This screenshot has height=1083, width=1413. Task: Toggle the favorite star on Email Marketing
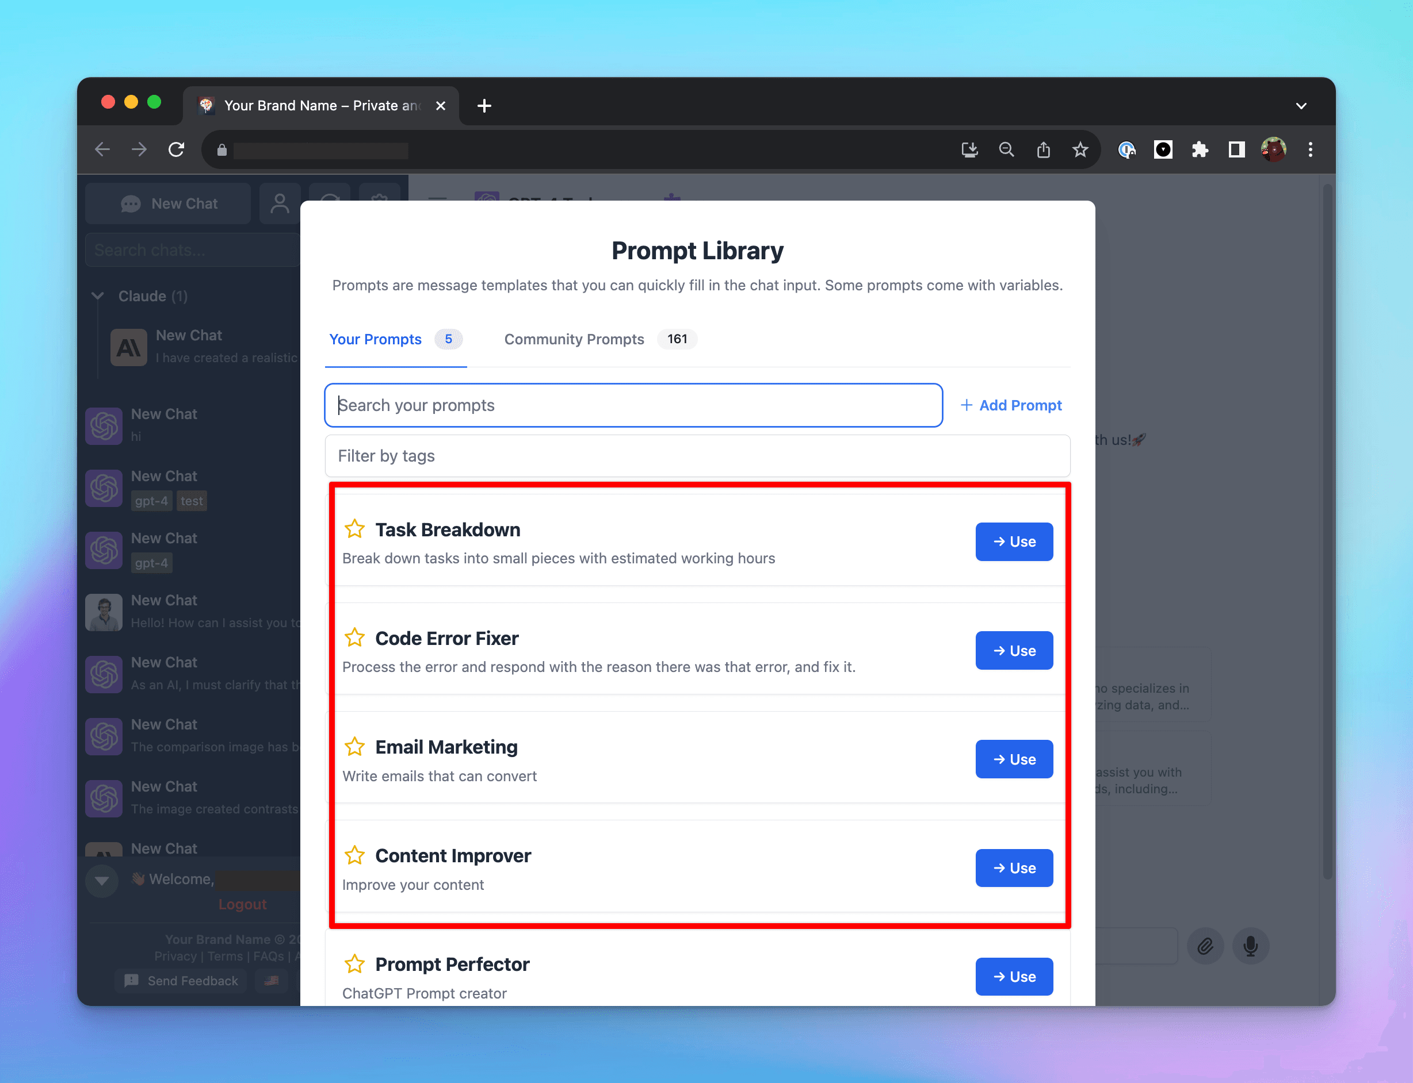point(355,747)
